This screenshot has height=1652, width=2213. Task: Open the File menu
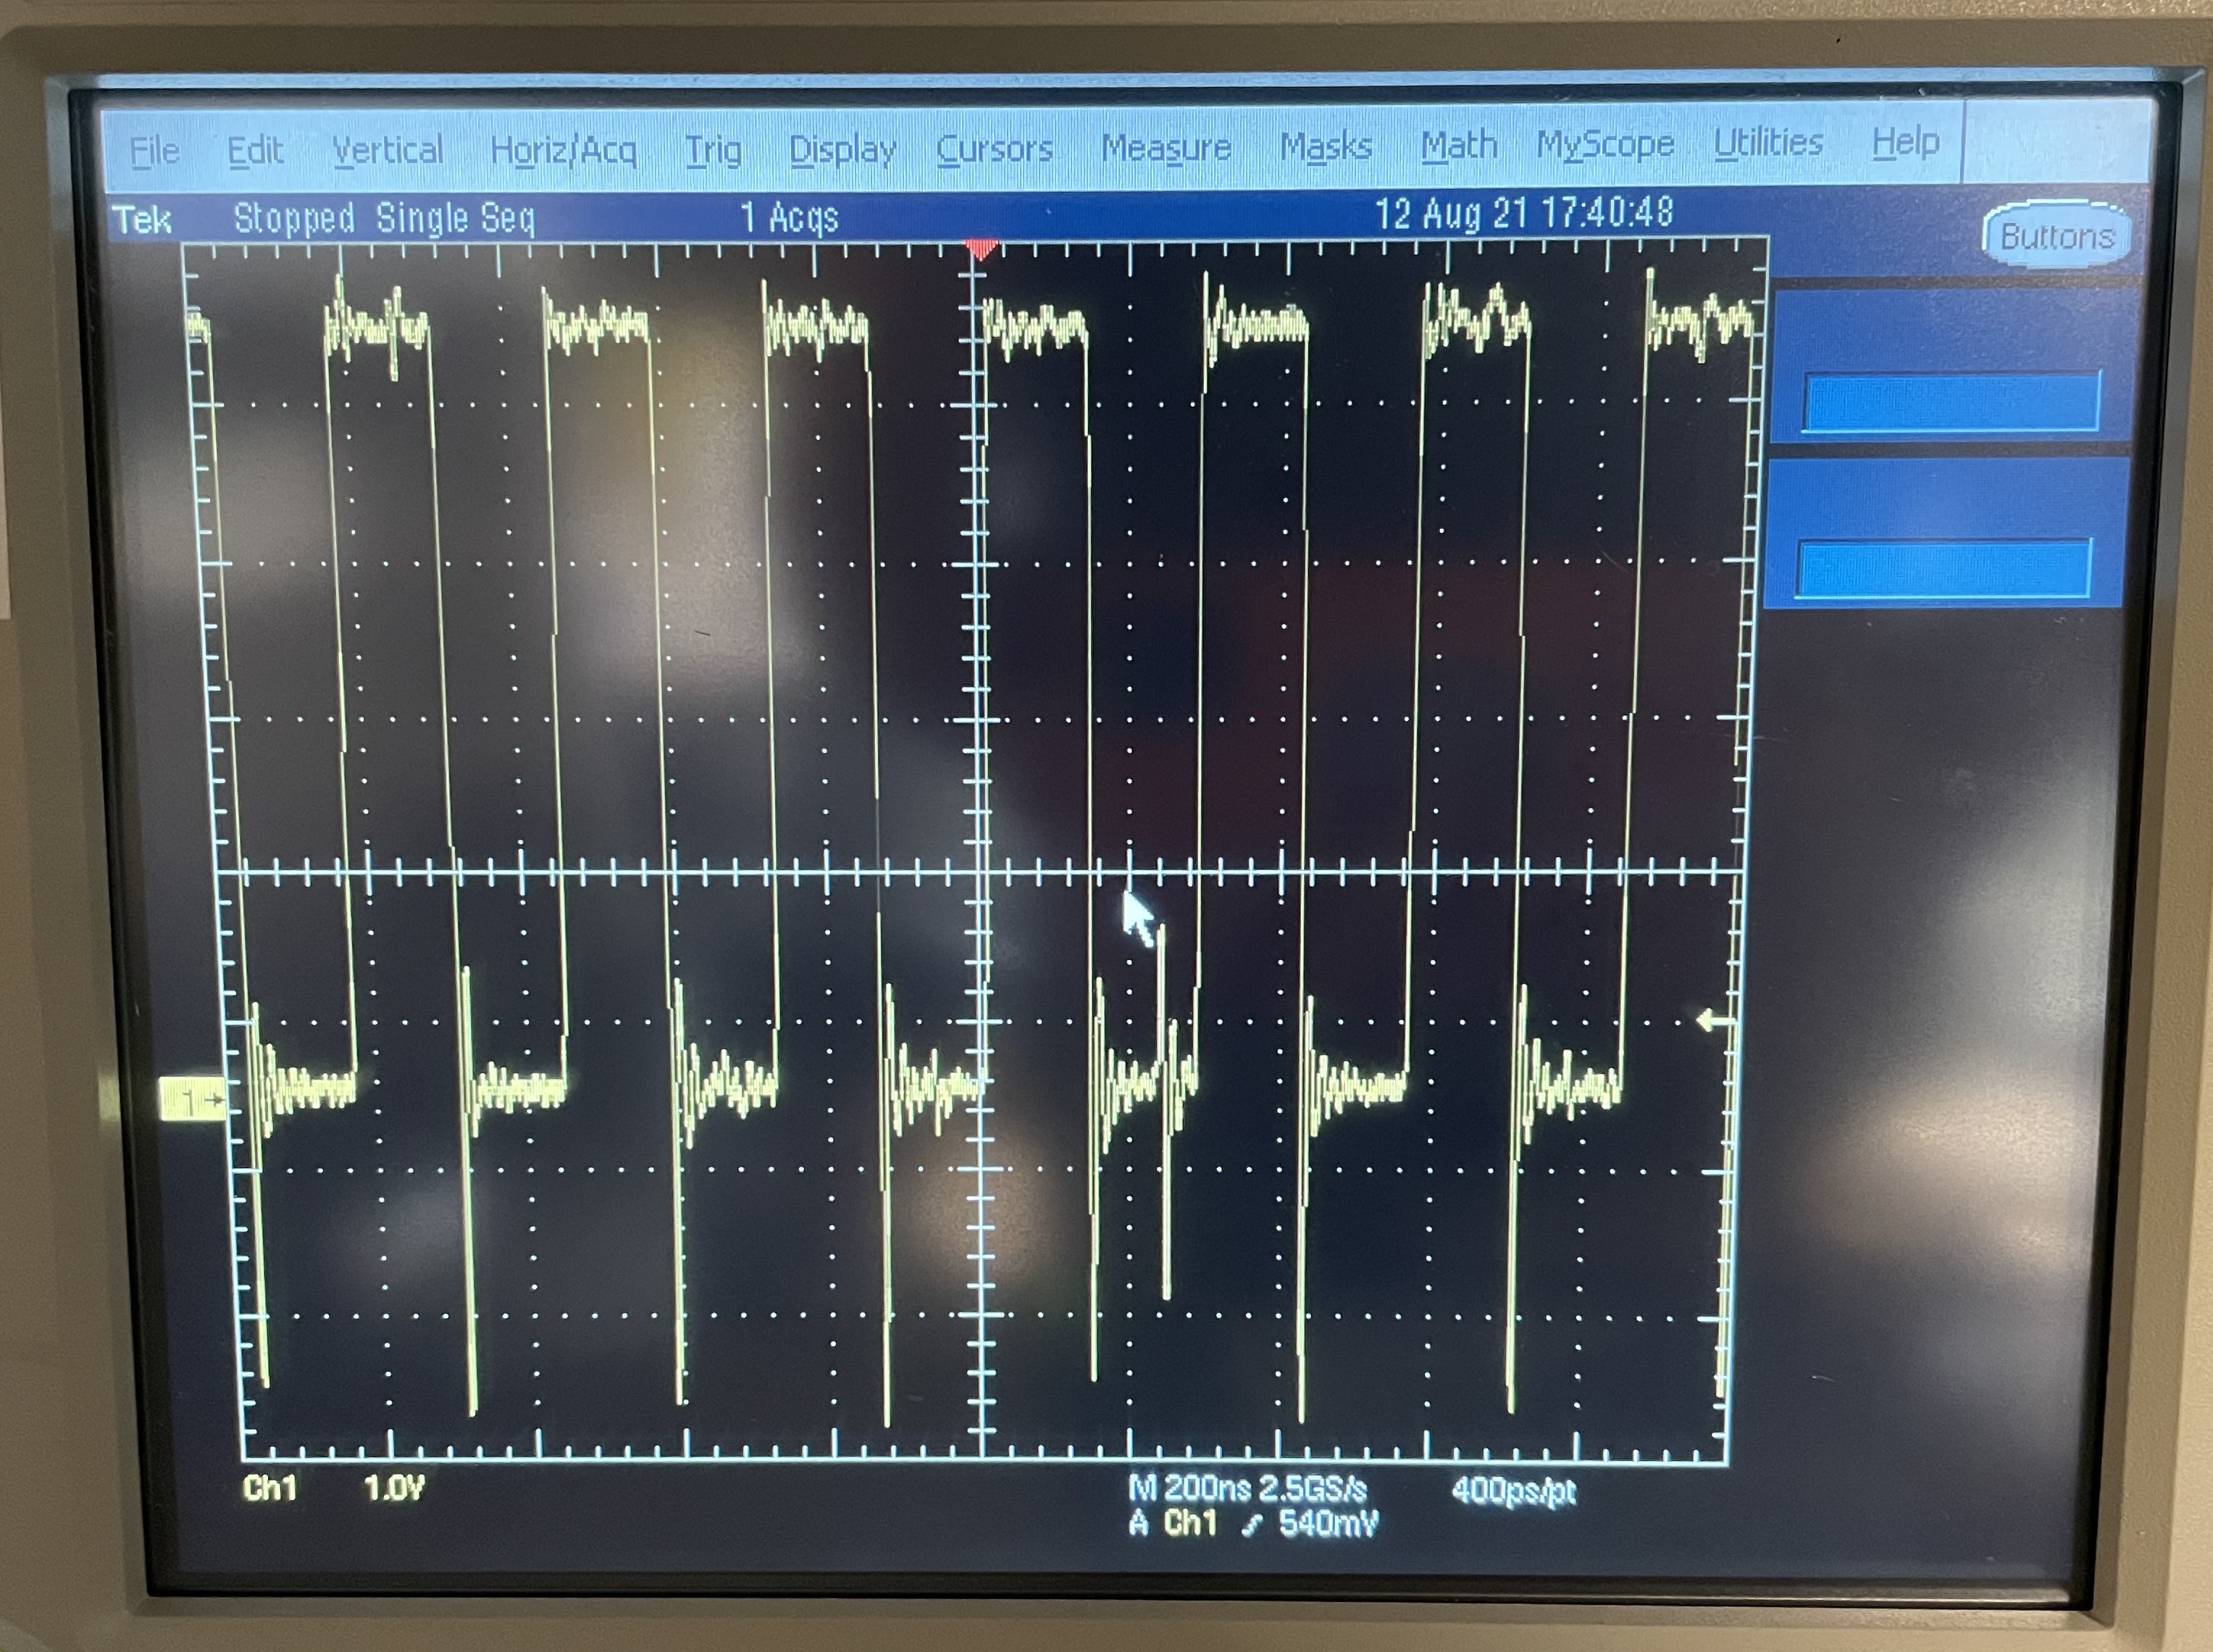(x=155, y=151)
